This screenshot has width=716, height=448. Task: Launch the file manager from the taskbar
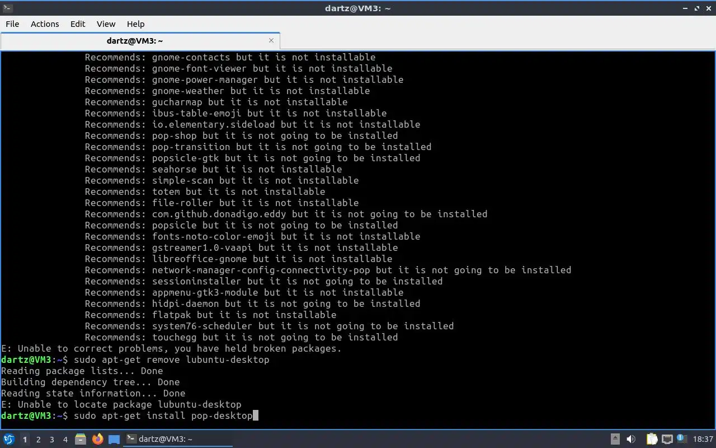(80, 439)
